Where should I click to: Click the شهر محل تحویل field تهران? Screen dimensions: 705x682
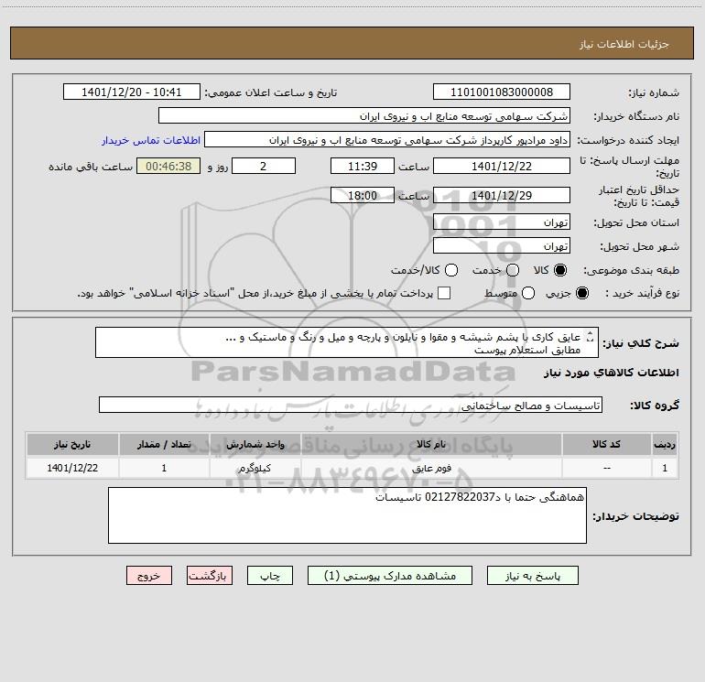click(502, 246)
